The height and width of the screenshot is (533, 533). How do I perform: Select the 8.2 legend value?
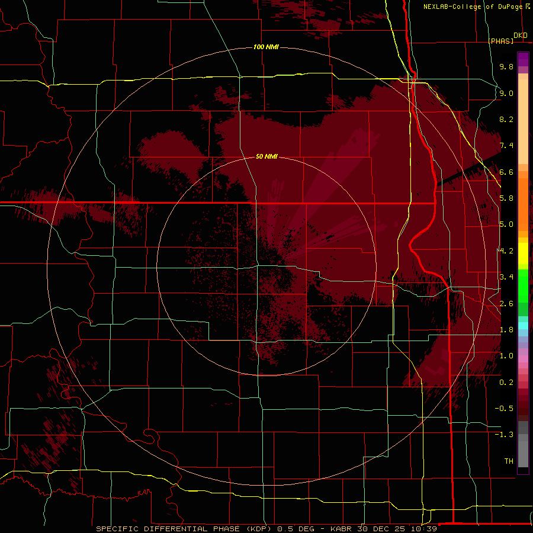[x=506, y=119]
